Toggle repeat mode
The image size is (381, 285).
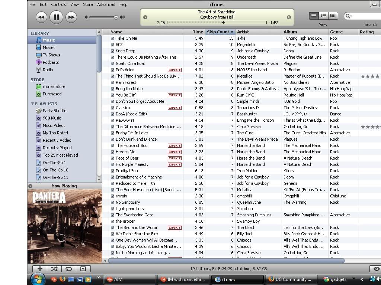click(69, 269)
